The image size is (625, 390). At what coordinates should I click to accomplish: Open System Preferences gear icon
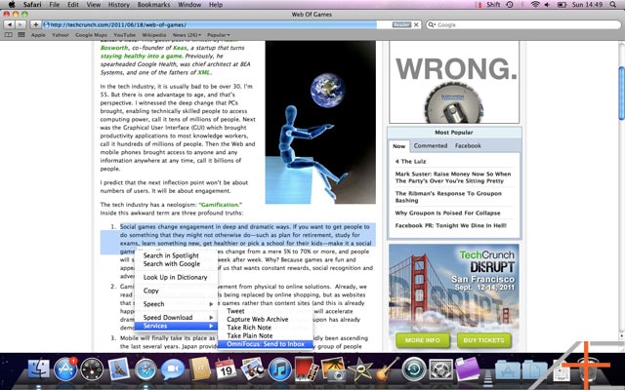[x=440, y=370]
